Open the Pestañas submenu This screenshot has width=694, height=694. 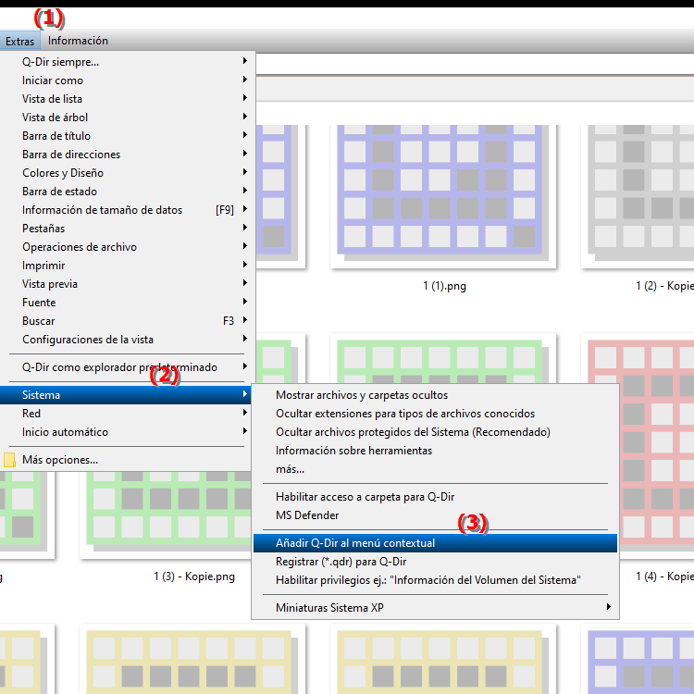click(128, 229)
